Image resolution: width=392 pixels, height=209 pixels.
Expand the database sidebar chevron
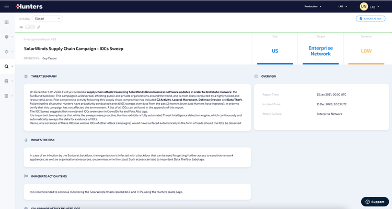[12, 96]
